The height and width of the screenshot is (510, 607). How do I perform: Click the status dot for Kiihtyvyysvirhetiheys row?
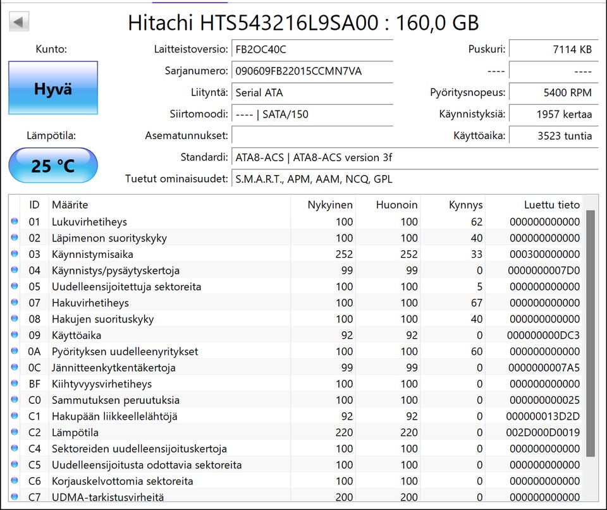(15, 384)
